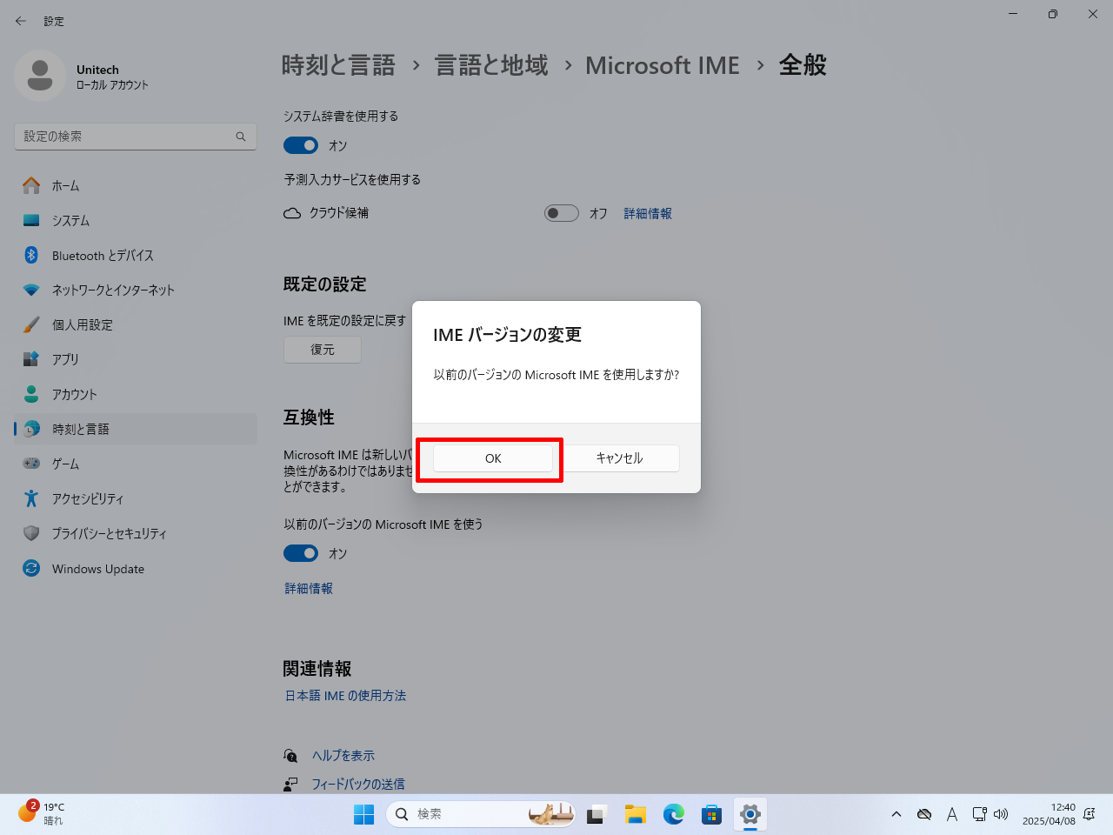Screen dimensions: 1113x835
Task: Open File Explorer from the taskbar
Action: [x=636, y=814]
